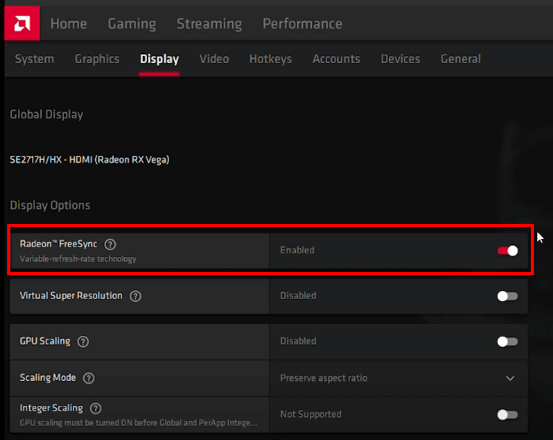This screenshot has height=440, width=553.
Task: Click the Global Display heading
Action: pos(47,114)
